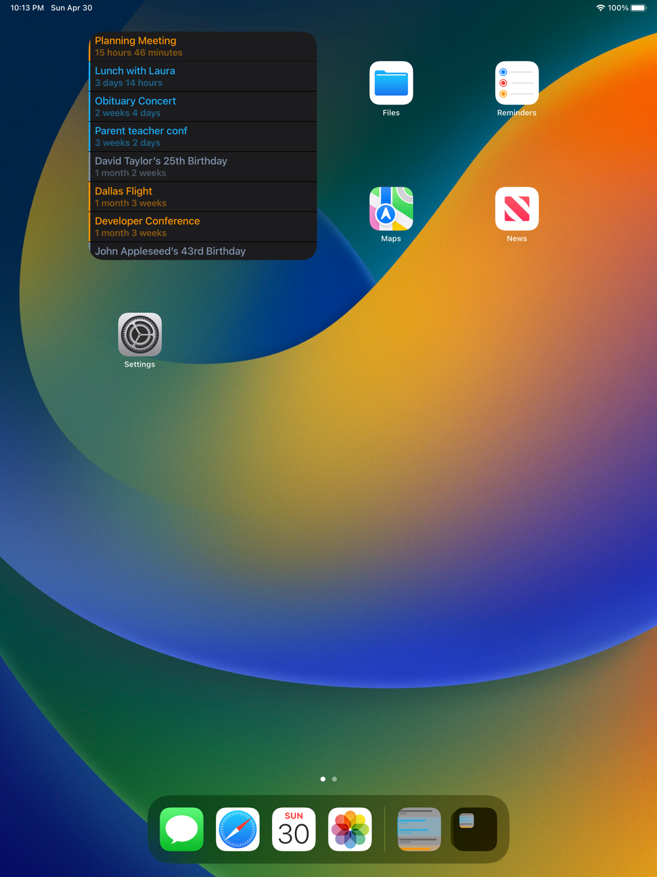Open the Calendar app in the dock
This screenshot has height=877, width=657.
[x=294, y=829]
